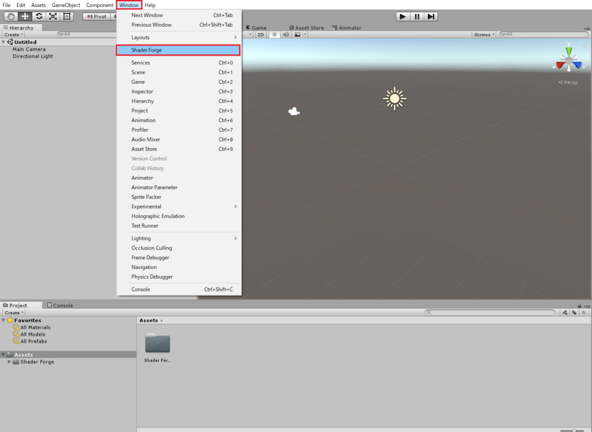Select the Directional Light sun gizmo
This screenshot has width=592, height=432.
click(394, 98)
